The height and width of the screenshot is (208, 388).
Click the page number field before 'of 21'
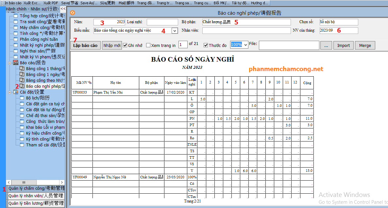[183, 45]
